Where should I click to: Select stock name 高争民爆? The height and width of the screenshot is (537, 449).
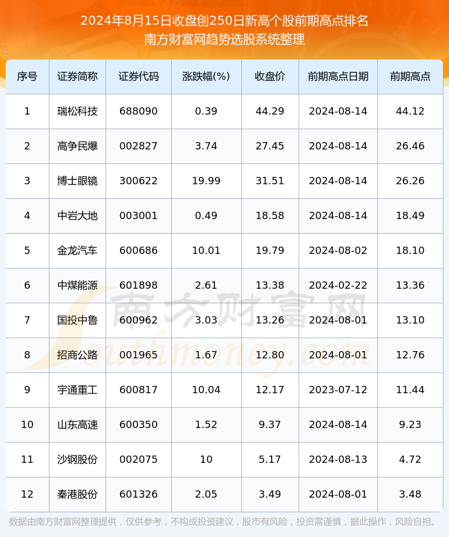pos(77,146)
